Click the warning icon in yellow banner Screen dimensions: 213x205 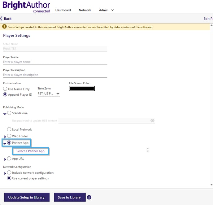click(x=4, y=26)
